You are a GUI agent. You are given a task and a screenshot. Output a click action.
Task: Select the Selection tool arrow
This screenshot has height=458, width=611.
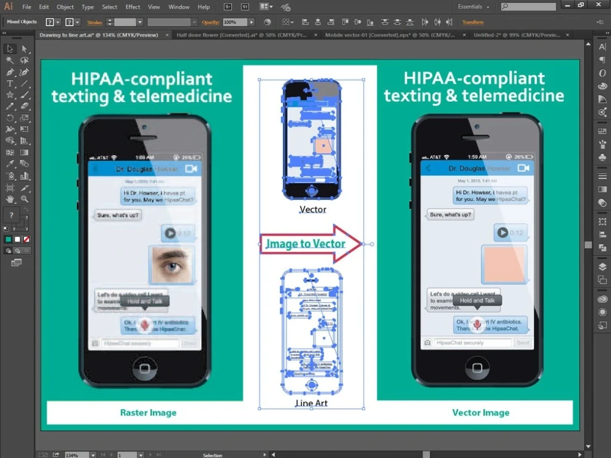coord(10,49)
